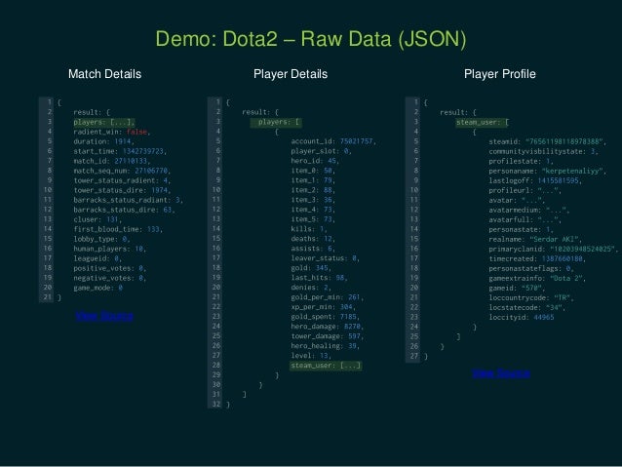Click the duration: 1914 line
622x467 pixels.
[x=104, y=141]
